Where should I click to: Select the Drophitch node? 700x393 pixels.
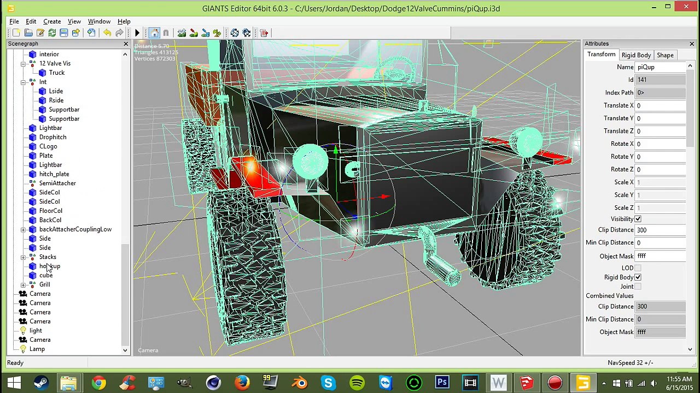click(52, 137)
